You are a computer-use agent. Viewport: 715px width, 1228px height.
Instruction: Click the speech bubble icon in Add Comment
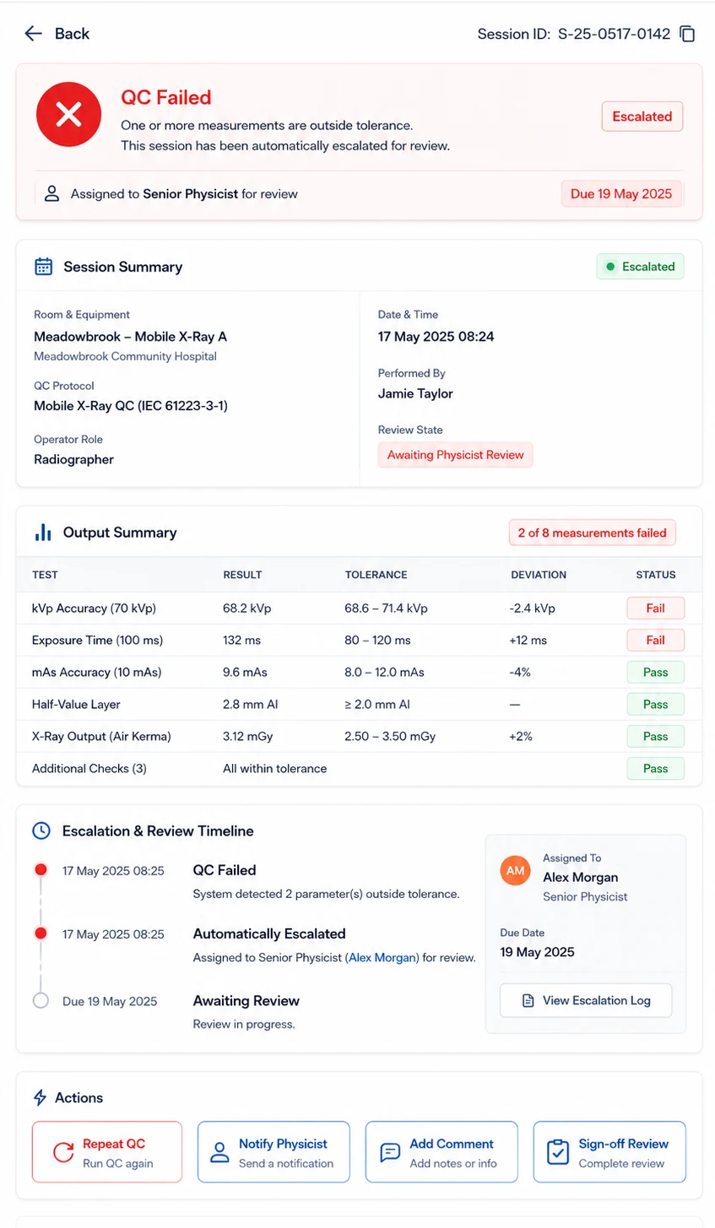coord(390,1152)
